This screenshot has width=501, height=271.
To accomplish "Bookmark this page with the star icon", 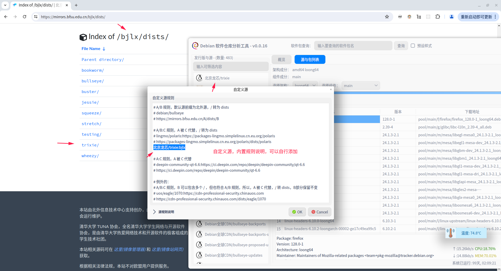I will point(387,17).
